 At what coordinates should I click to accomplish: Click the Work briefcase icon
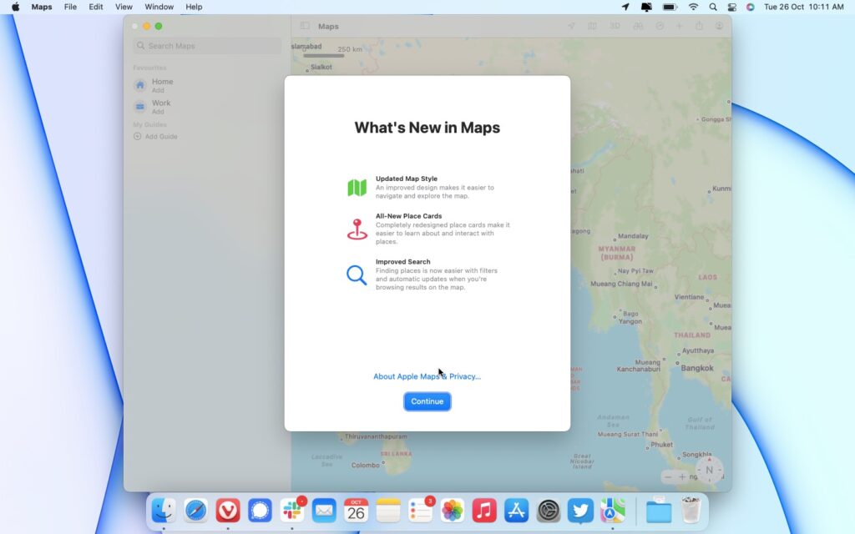(x=139, y=106)
